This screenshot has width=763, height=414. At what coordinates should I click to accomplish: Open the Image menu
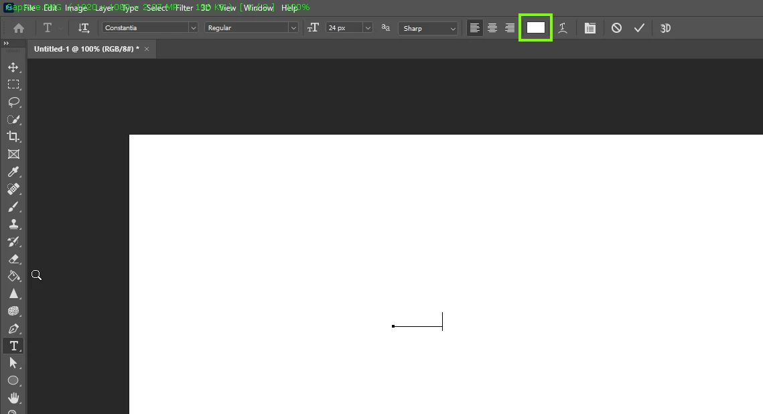[76, 8]
